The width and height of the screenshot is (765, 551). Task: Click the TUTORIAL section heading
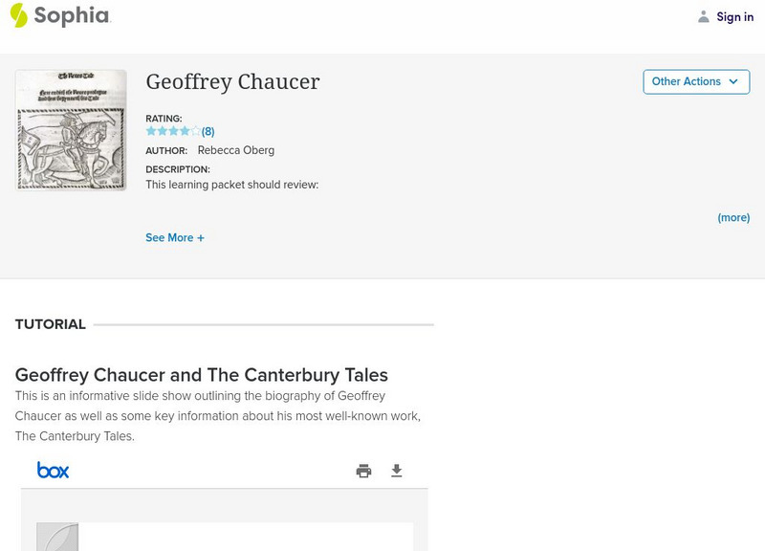pyautogui.click(x=51, y=324)
